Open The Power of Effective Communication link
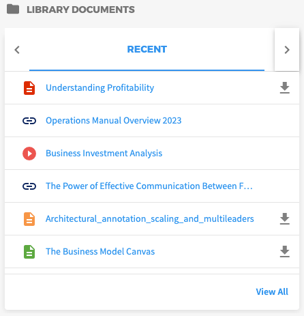 click(149, 186)
